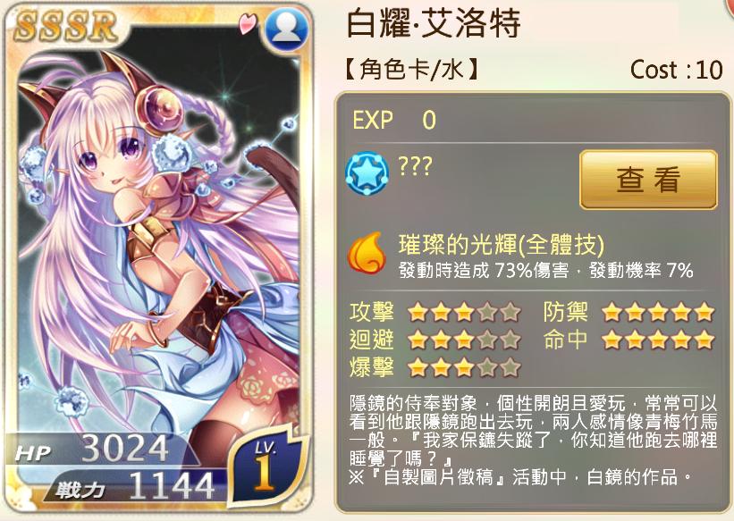The image size is (734, 521).
Task: Select the blue star skill icon
Action: pyautogui.click(x=367, y=173)
